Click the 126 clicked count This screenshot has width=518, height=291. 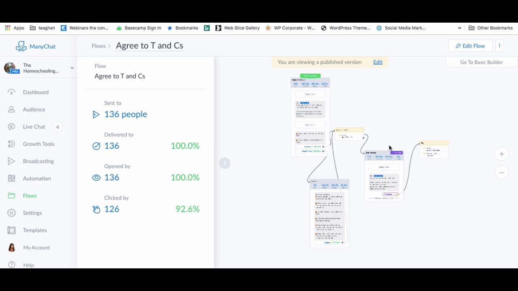coord(112,209)
